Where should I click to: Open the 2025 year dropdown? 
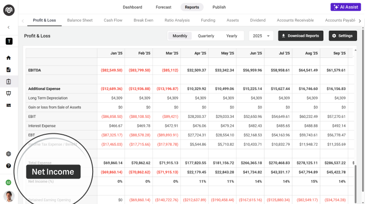pos(261,36)
